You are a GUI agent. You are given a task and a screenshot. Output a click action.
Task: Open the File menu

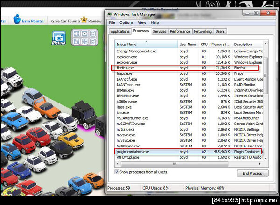coord(112,22)
